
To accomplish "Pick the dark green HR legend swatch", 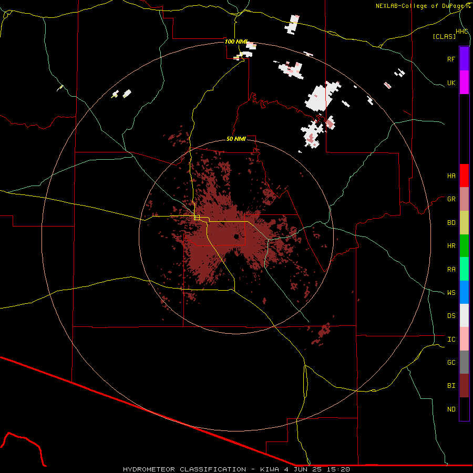I will coord(464,246).
